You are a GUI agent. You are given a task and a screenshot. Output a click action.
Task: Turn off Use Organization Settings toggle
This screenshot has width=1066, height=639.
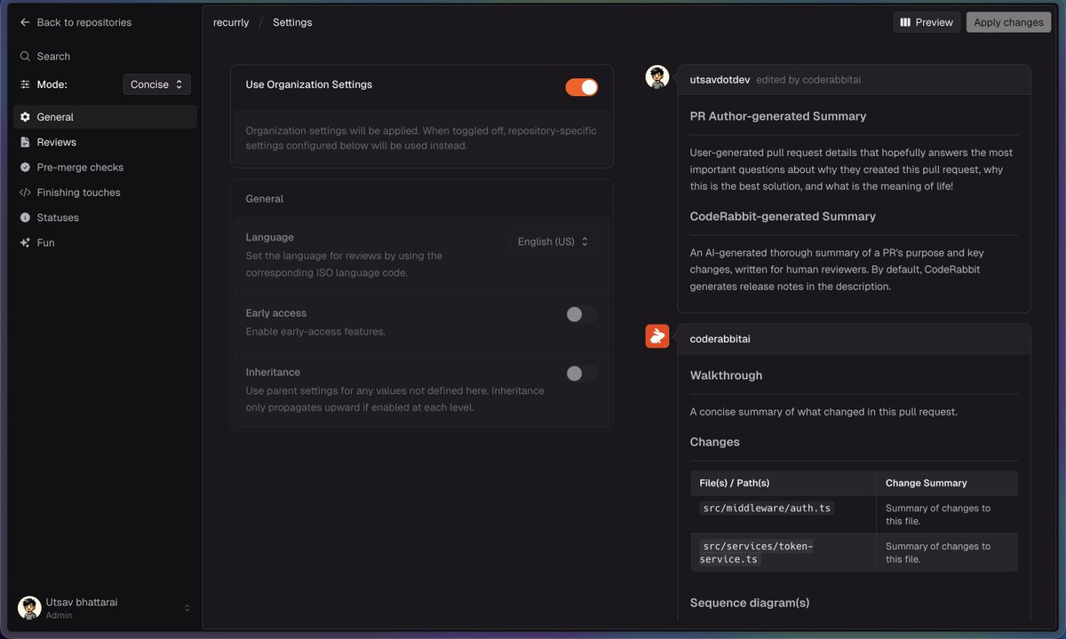(582, 86)
